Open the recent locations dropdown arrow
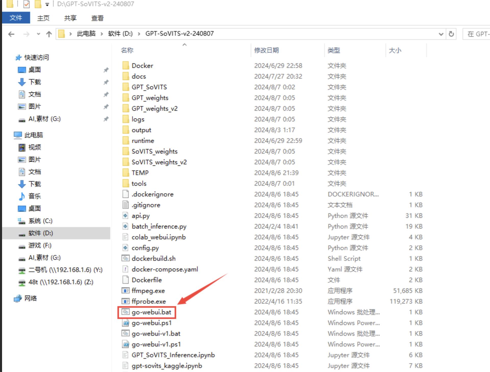Viewport: 490px width, 372px height. pyautogui.click(x=38, y=34)
